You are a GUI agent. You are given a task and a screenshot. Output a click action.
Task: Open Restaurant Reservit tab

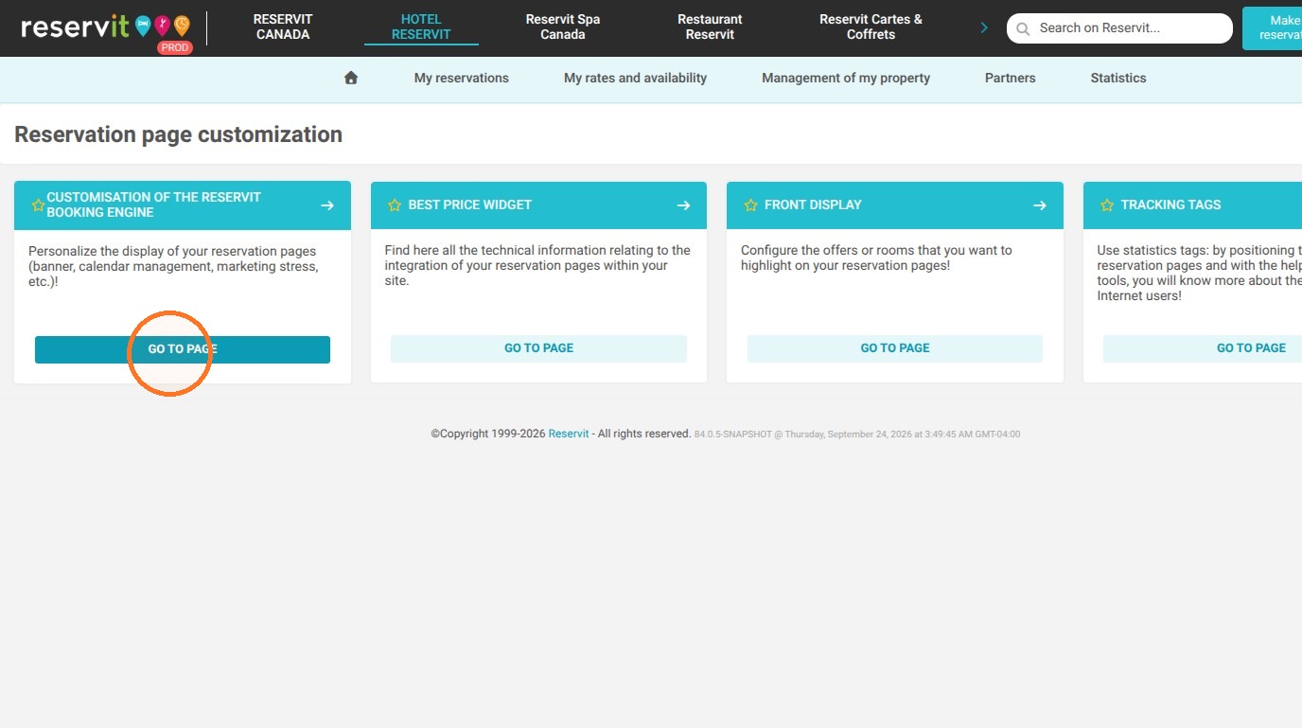[711, 27]
